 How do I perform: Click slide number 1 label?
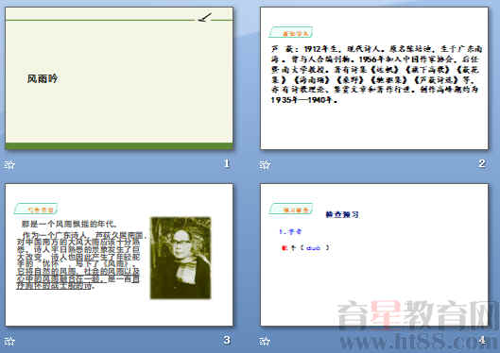point(227,163)
